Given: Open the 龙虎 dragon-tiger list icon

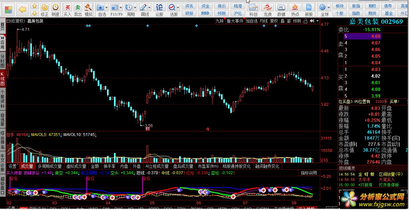Looking at the screenshot, I should 267,10.
